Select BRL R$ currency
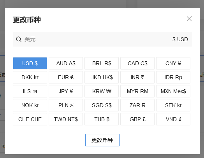The image size is (204, 158). pyautogui.click(x=102, y=63)
